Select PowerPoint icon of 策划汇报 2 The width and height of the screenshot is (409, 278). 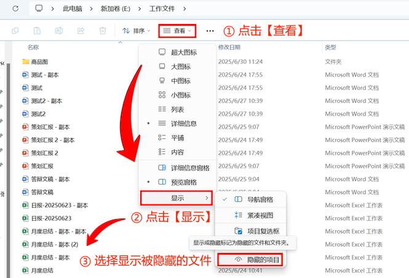click(x=25, y=153)
